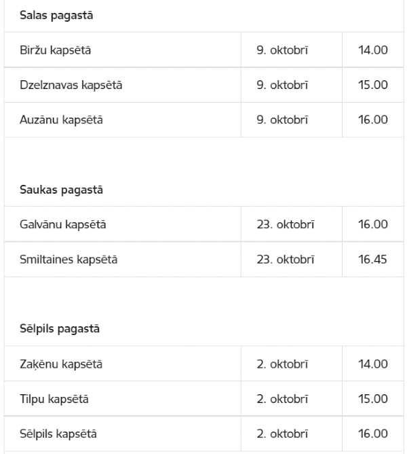Screen dimensions: 407x454
Task: Click the 15.00 time for Dzelznavas kapsētā
Action: coord(373,85)
